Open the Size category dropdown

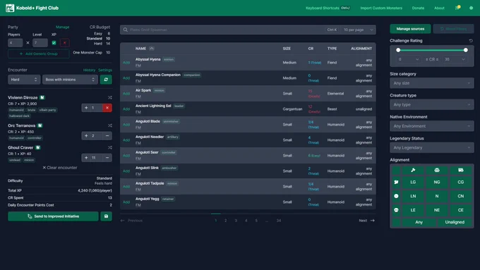coord(431,83)
